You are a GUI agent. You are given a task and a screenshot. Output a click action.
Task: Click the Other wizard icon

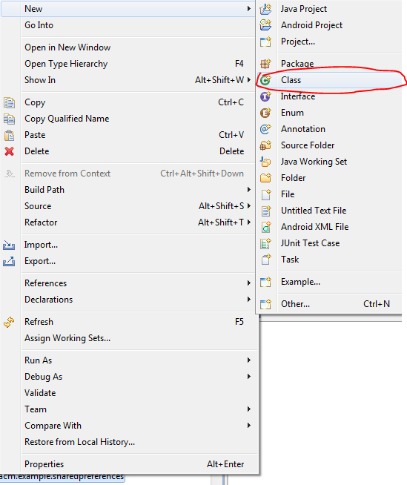pyautogui.click(x=265, y=304)
